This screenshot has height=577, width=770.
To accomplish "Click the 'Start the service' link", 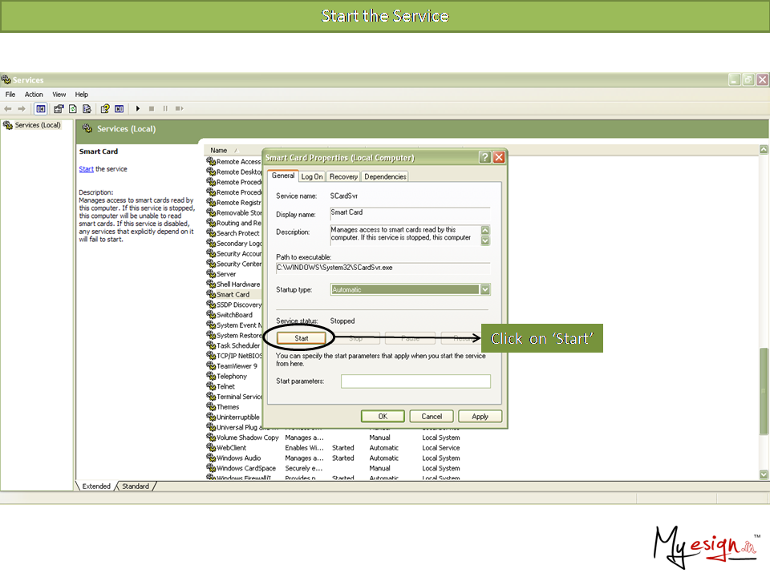I will 86,169.
